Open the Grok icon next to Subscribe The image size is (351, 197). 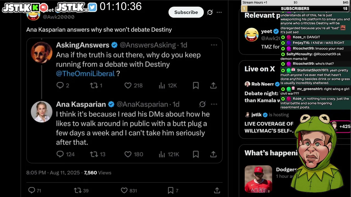pos(210,12)
